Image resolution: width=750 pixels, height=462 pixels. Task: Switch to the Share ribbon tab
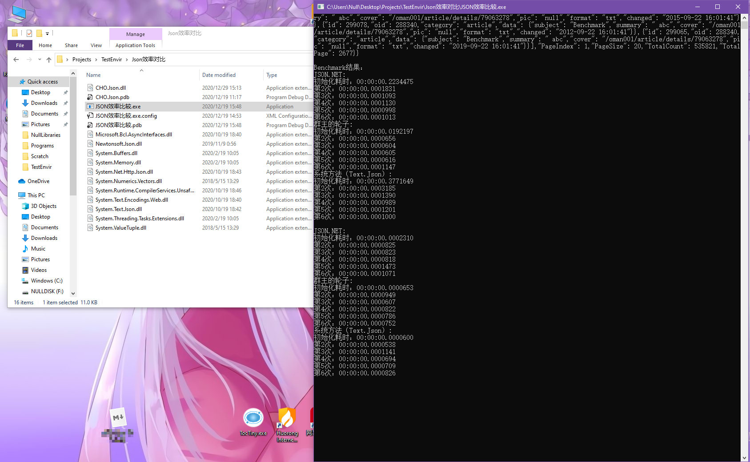[71, 45]
